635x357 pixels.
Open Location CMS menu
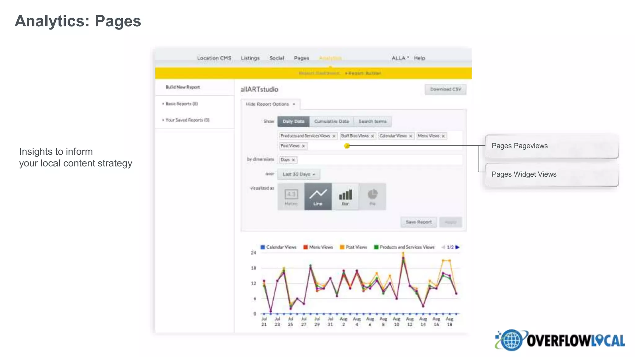tap(214, 58)
